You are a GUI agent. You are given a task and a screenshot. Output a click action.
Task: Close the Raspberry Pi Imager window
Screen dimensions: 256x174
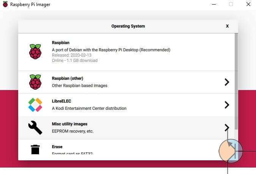click(x=248, y=4)
